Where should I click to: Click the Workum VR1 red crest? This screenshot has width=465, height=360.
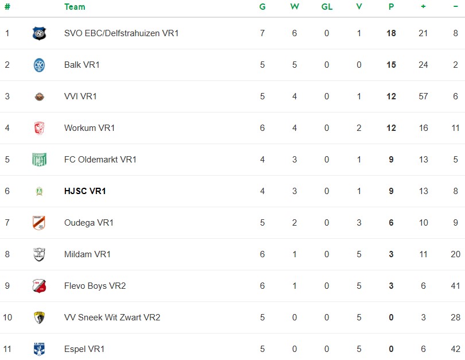point(39,128)
